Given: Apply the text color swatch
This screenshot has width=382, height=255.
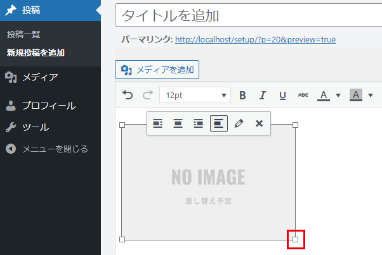Looking at the screenshot, I should (324, 96).
